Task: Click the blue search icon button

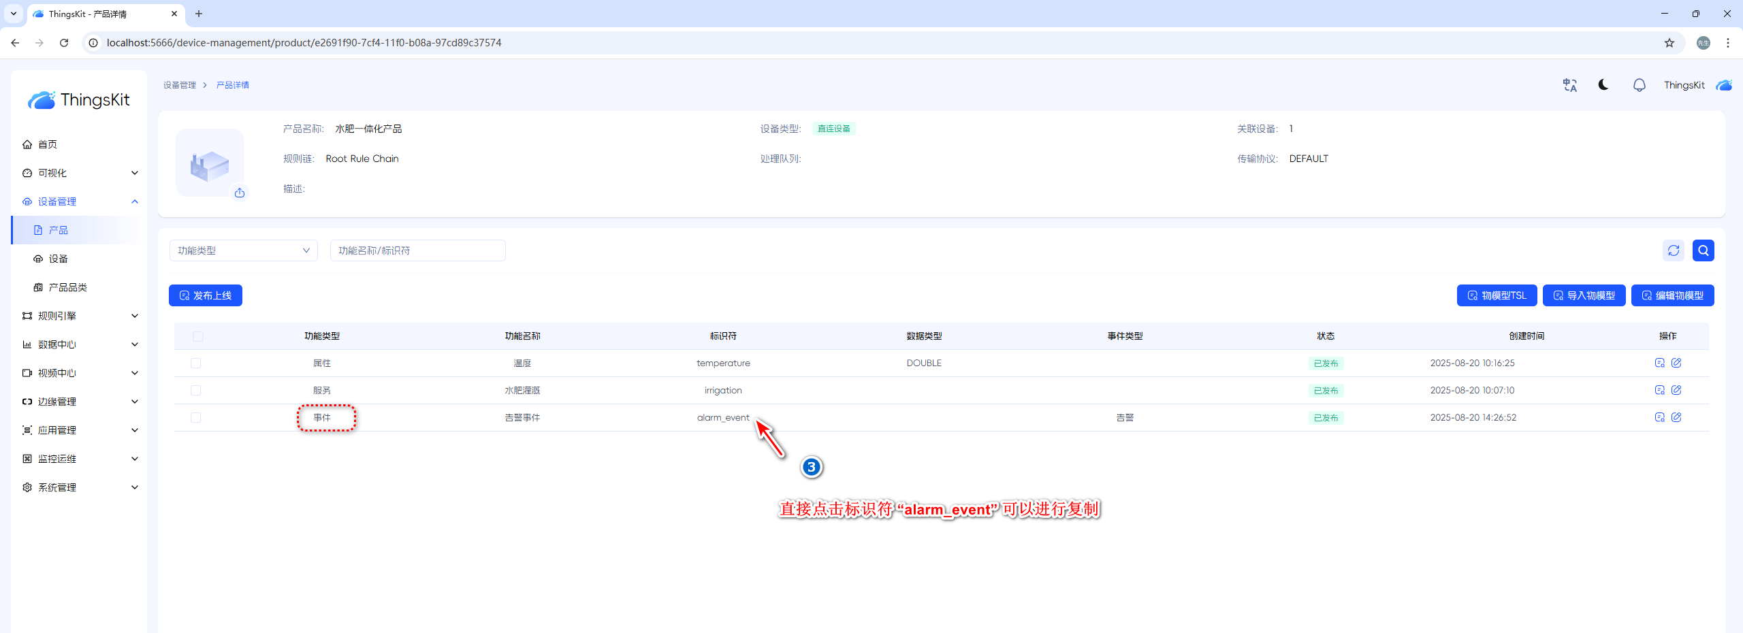Action: pos(1703,250)
